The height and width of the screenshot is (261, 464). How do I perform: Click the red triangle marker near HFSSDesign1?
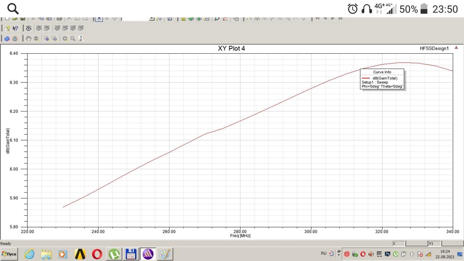[x=456, y=47]
